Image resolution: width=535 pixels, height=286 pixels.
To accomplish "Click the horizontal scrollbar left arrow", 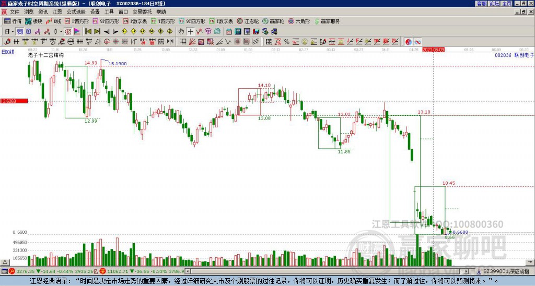I will [x=188, y=271].
